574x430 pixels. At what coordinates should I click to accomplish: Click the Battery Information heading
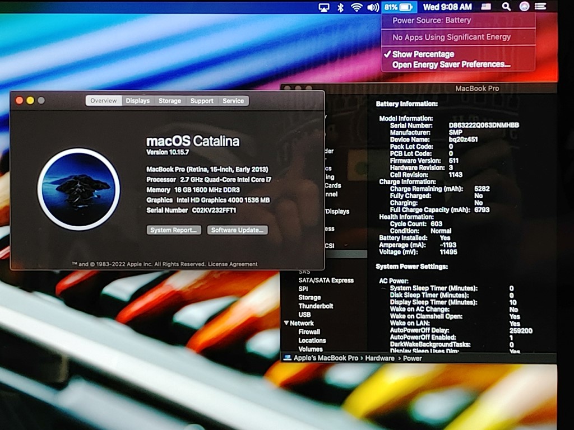click(x=407, y=104)
